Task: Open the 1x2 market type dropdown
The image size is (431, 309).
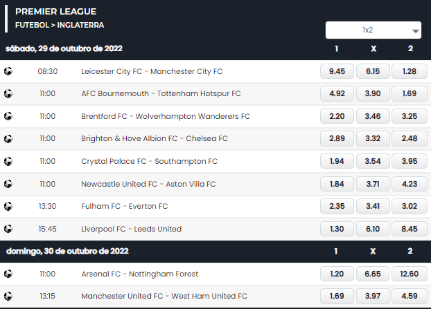Action: coord(373,30)
